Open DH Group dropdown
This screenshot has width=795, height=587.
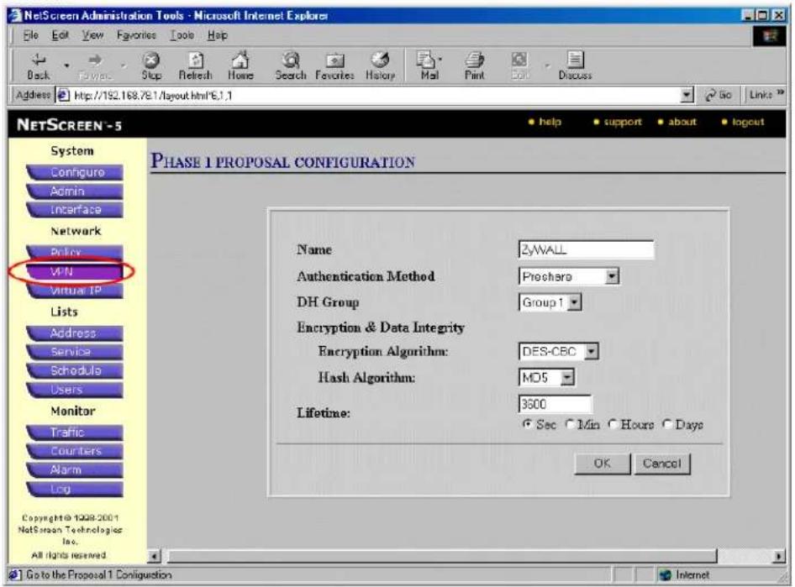(574, 302)
